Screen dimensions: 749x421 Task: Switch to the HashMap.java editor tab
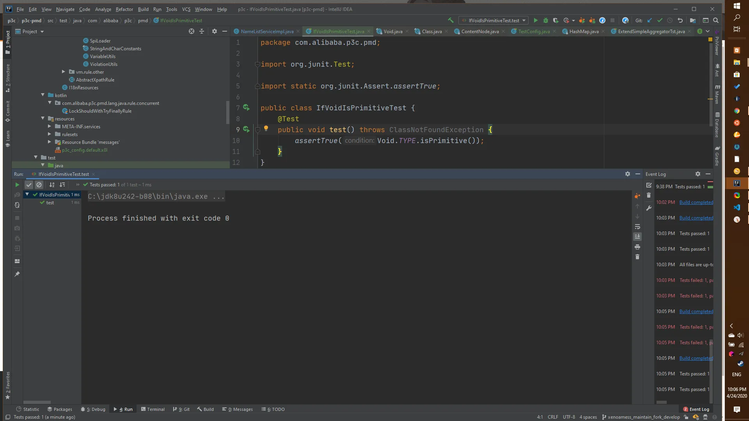tap(584, 31)
